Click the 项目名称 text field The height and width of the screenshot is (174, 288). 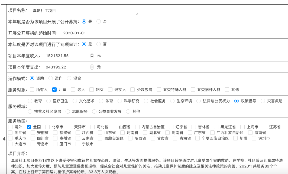[85, 11]
